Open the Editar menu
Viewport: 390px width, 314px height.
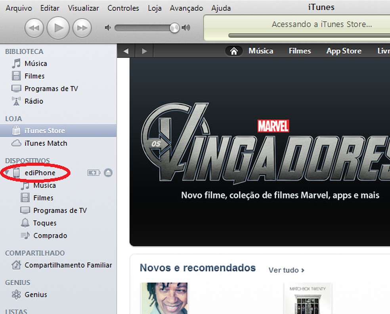point(50,8)
